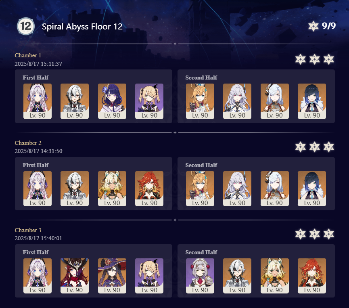This screenshot has height=308, width=349.
Task: Click Chamber 3 Second Half label
Action: 201,252
